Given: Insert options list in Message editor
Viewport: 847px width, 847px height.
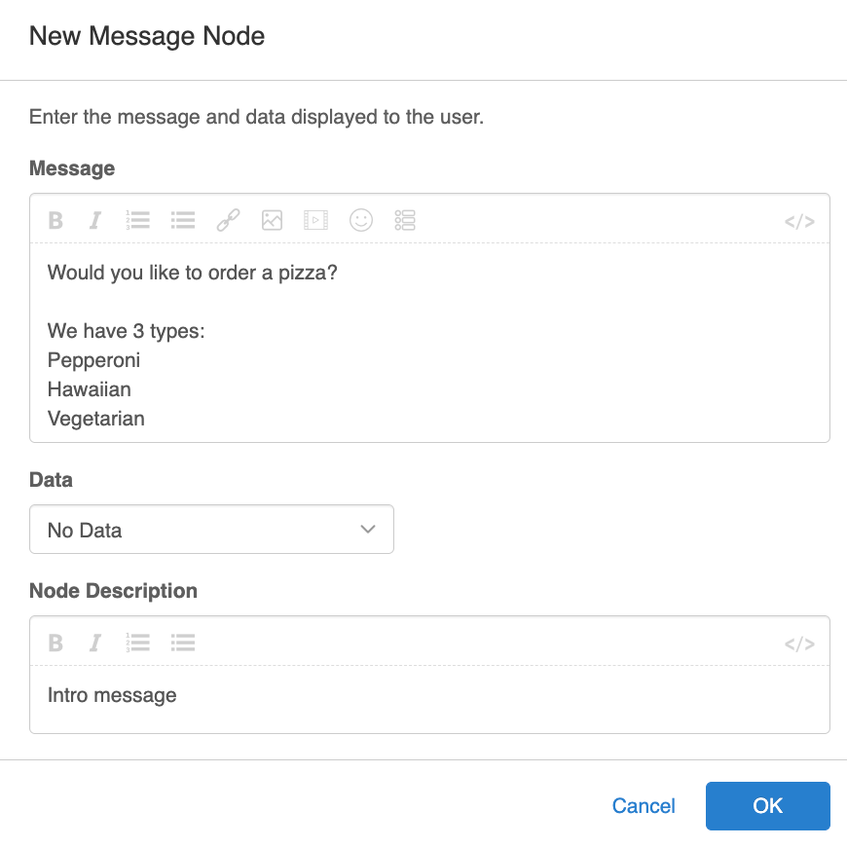Looking at the screenshot, I should [405, 220].
